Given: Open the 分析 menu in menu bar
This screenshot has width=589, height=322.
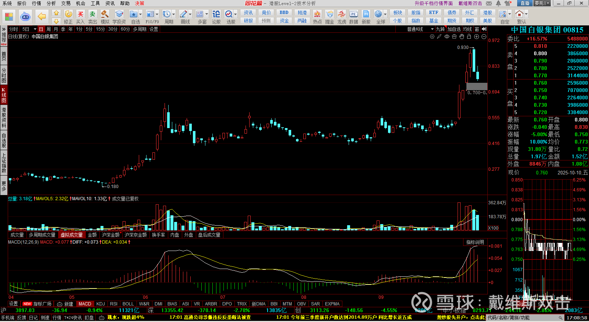Looking at the screenshot, I should coord(51,3).
